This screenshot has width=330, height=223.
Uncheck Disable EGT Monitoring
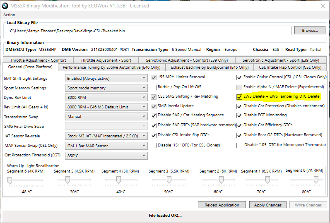pos(239,115)
